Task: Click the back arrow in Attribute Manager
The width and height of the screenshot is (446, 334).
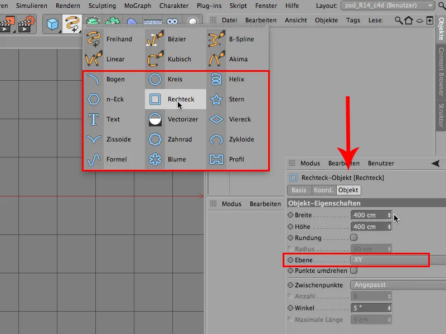Action: point(435,163)
